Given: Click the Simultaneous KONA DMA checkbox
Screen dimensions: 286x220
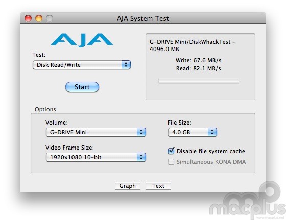Looking at the screenshot, I should point(171,162).
